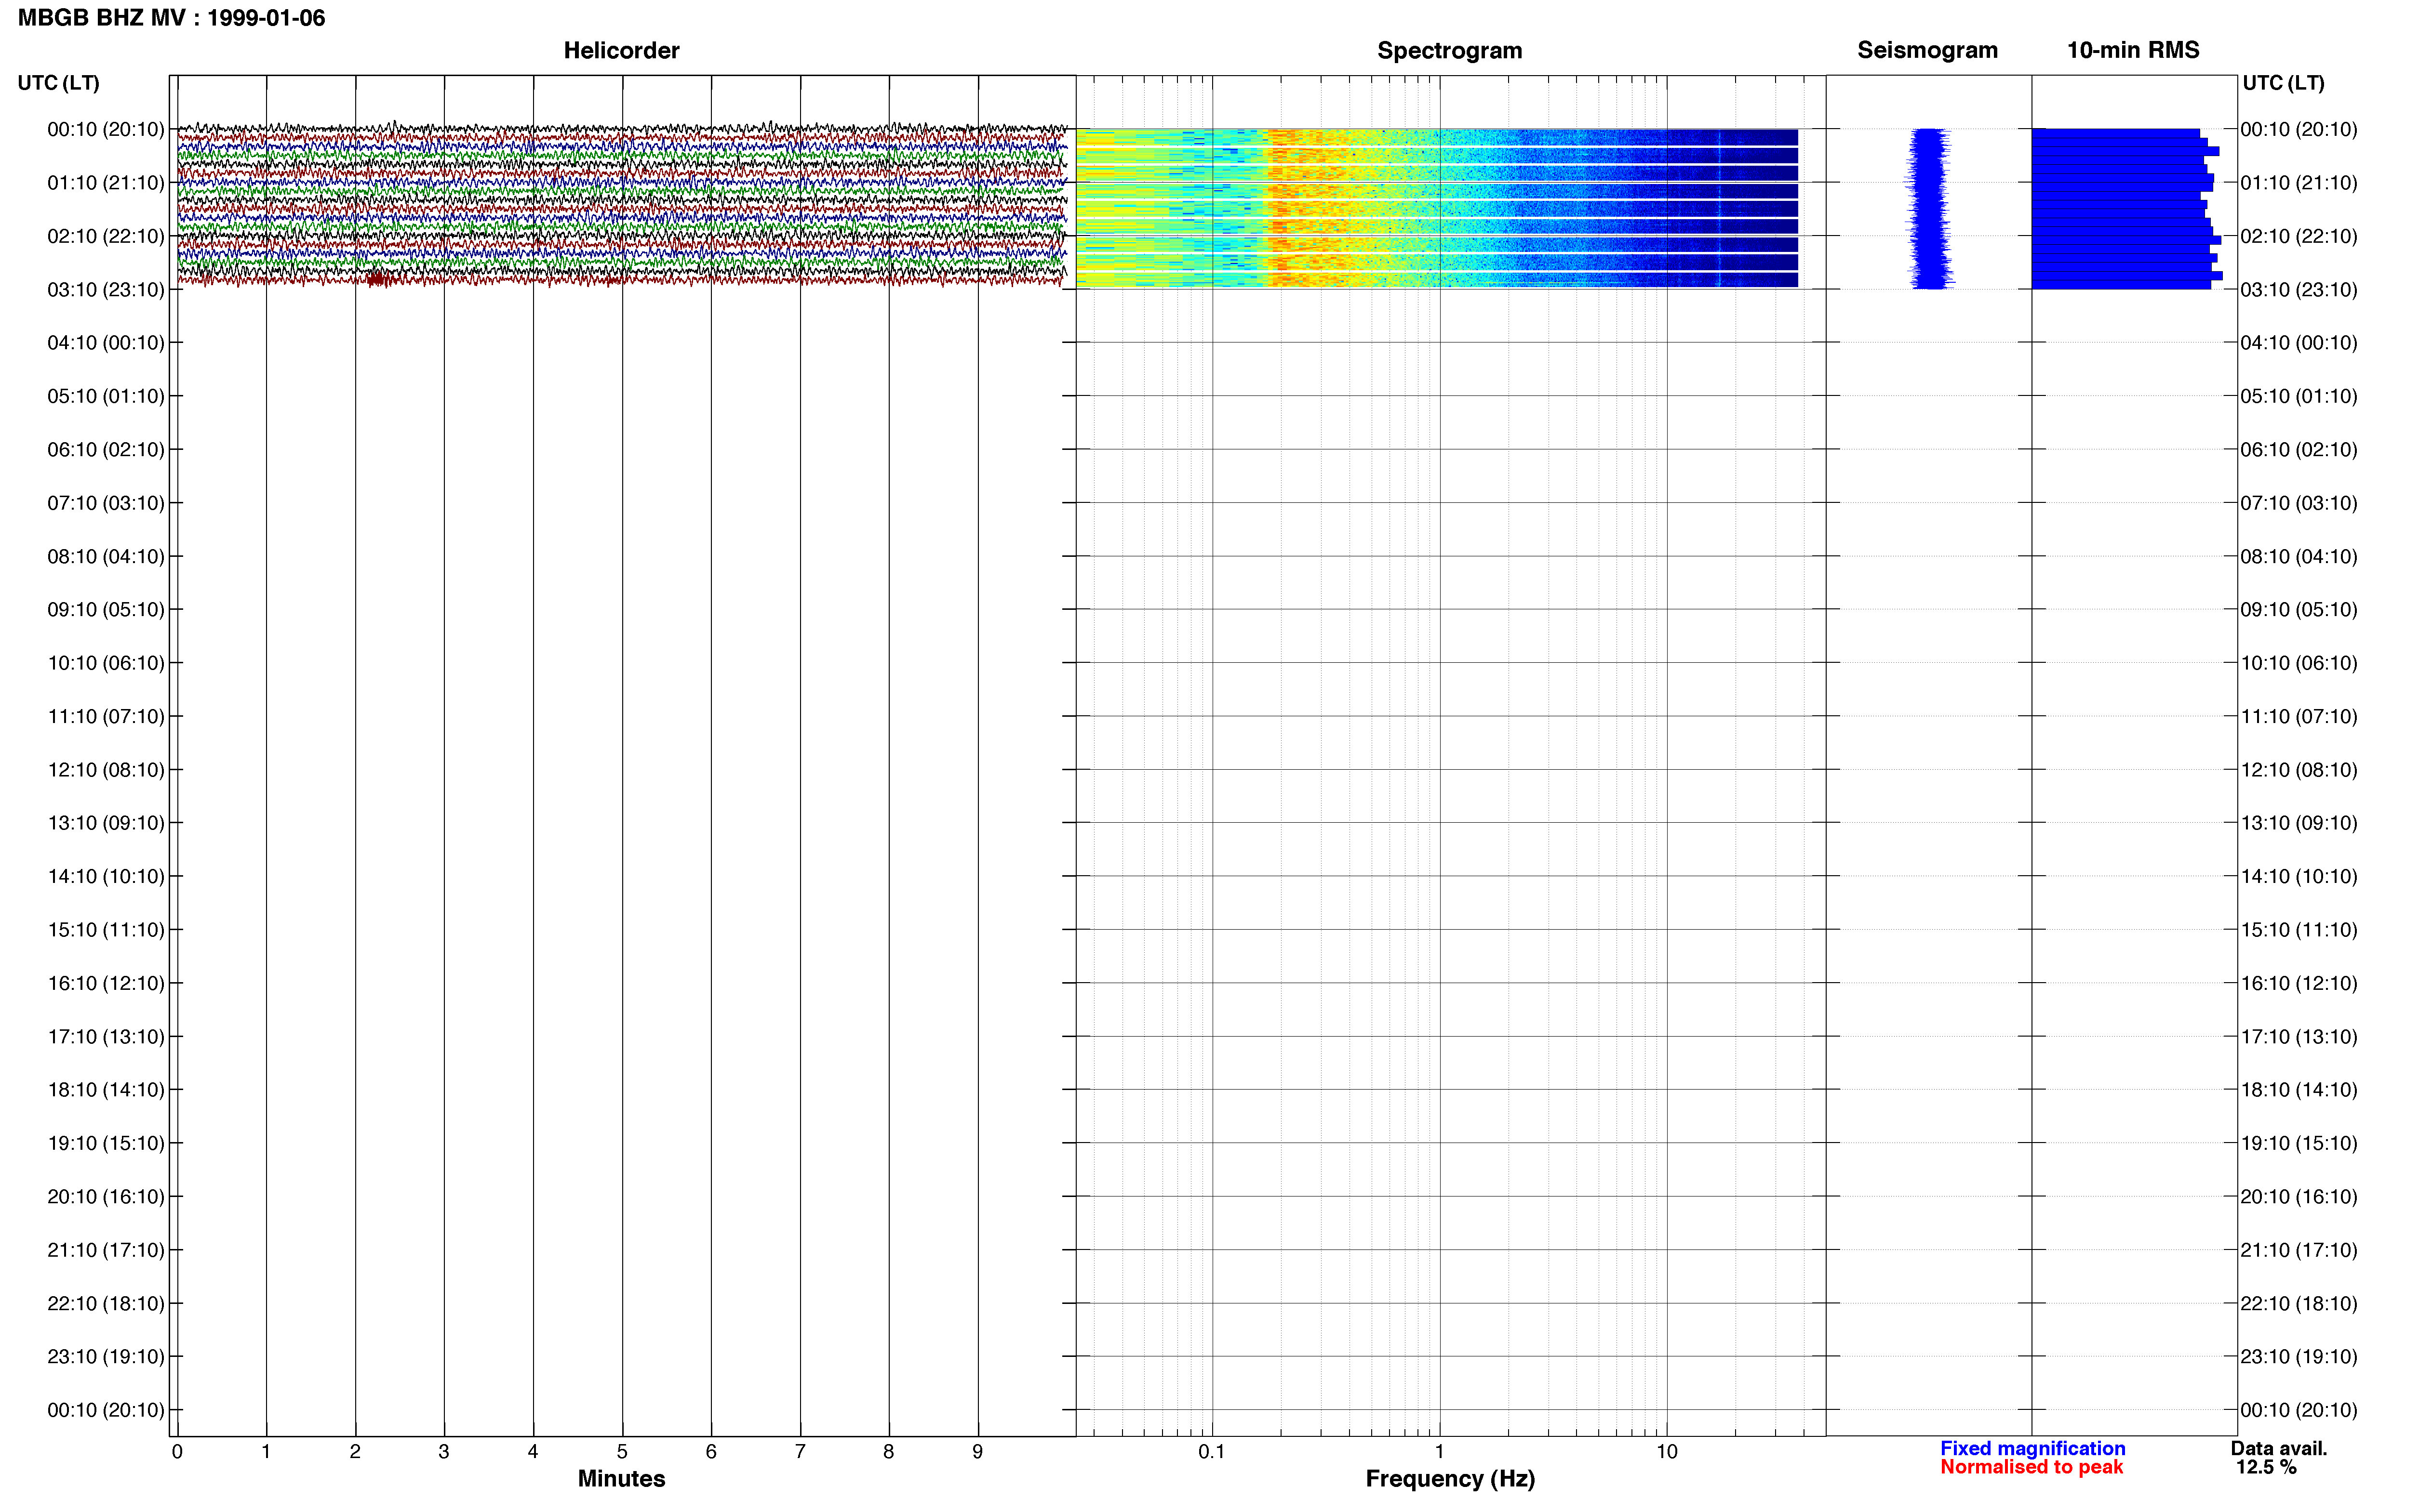Click the colored spectrogram data band
The image size is (2419, 1512).
pyautogui.click(x=1437, y=208)
